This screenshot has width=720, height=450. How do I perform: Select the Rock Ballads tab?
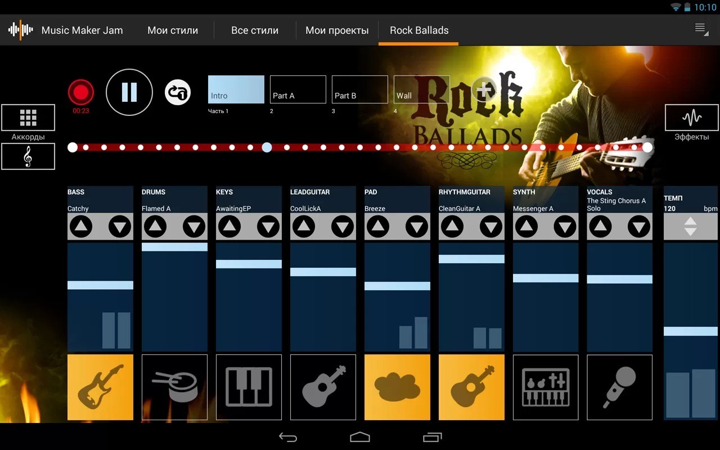pos(419,30)
